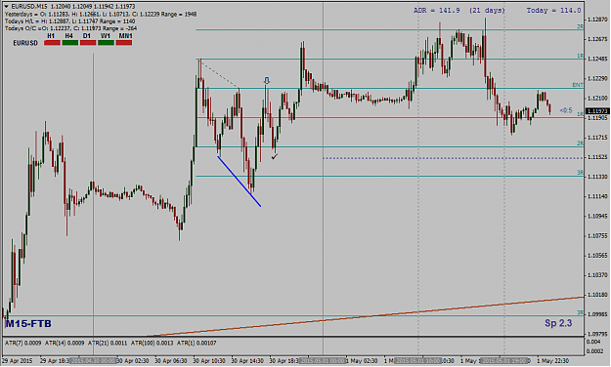Click the H1 timeframe label
This screenshot has height=367, width=611.
[x=51, y=36]
